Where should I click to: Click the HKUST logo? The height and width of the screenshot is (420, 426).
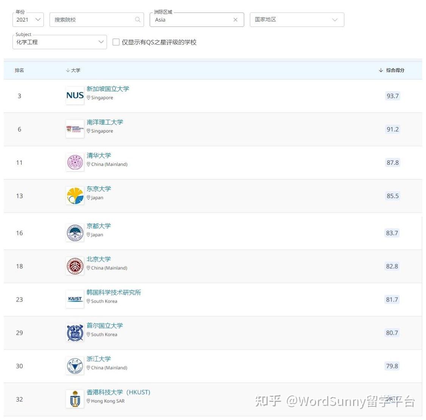click(75, 399)
